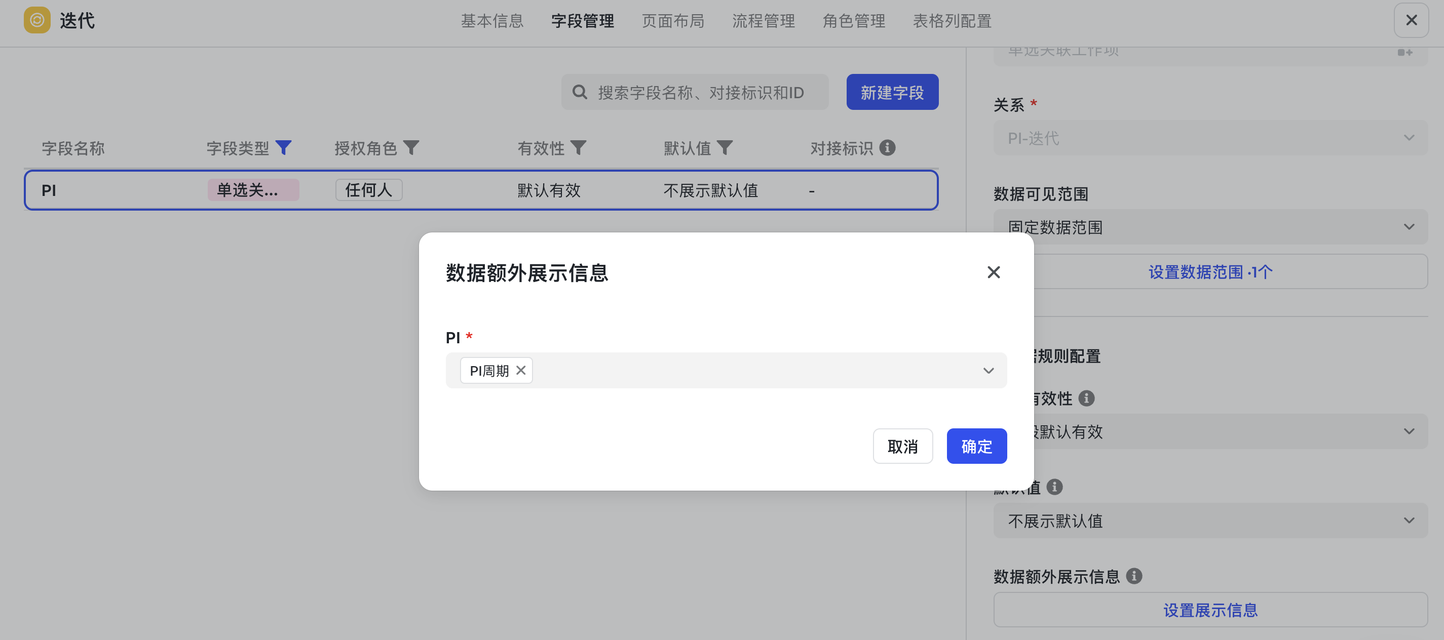1444x640 pixels.
Task: Show info for 有效性 setting
Action: (x=1086, y=398)
